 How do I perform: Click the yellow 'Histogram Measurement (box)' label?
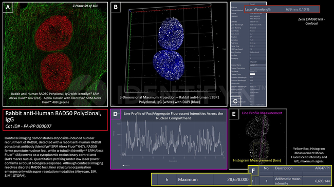[257, 160]
